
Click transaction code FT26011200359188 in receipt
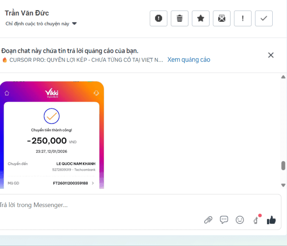71,183
